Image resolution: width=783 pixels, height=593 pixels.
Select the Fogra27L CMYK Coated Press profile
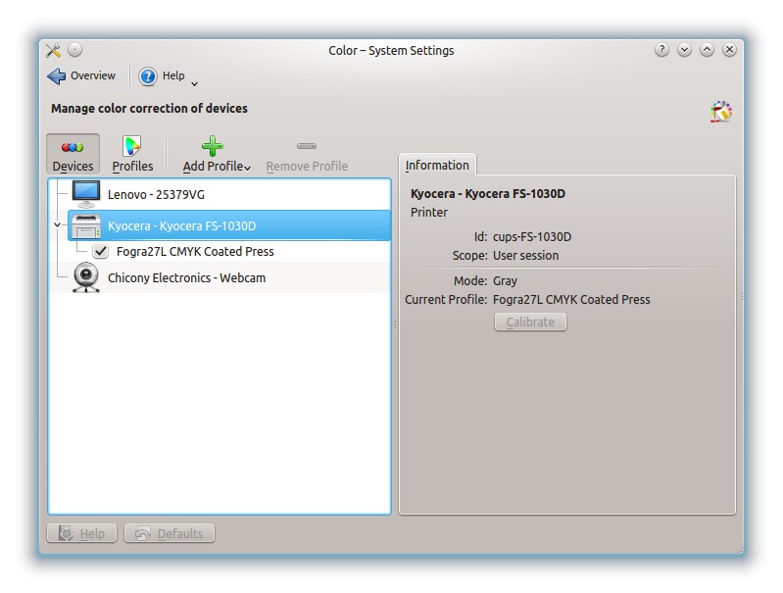[195, 251]
